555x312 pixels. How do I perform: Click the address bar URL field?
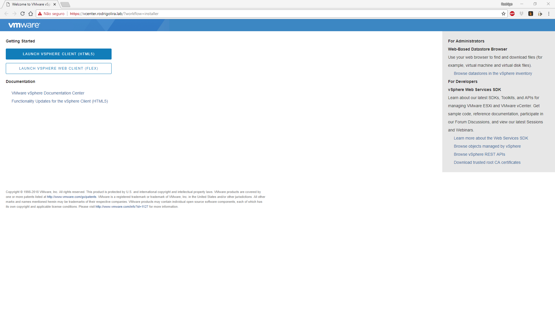pyautogui.click(x=260, y=14)
